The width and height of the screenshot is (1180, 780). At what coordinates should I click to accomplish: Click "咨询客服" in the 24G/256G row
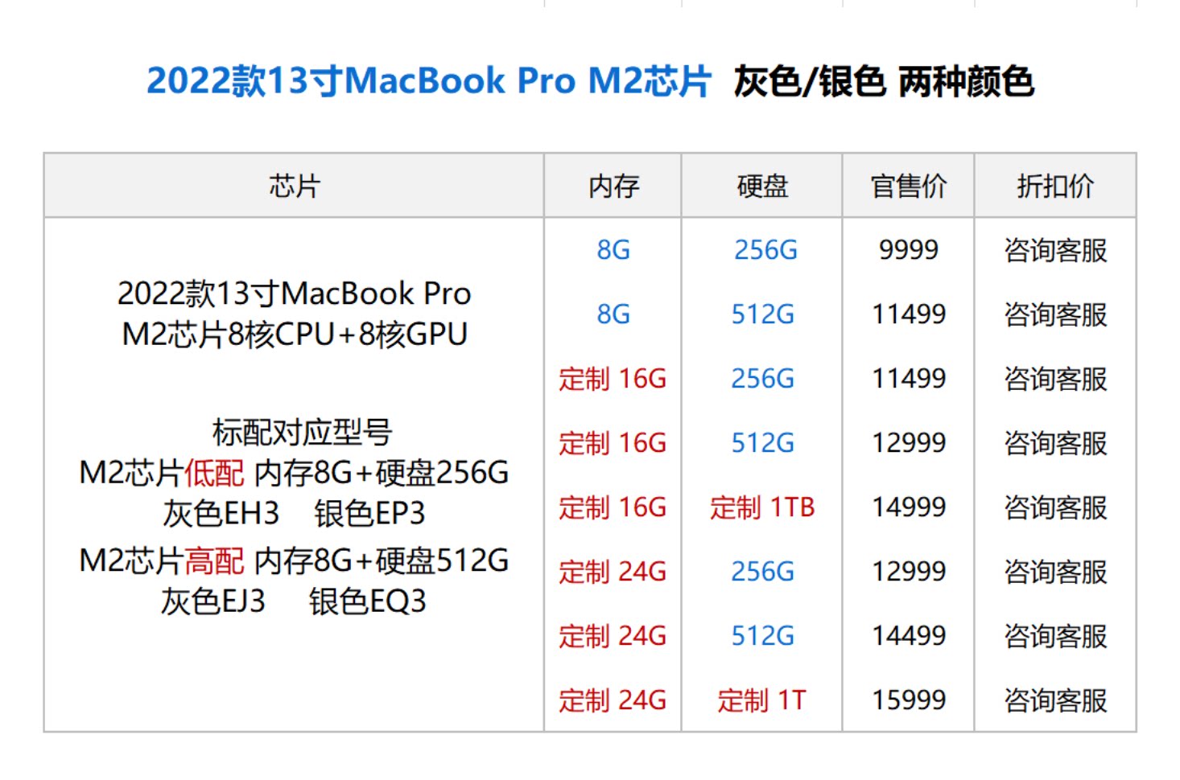(x=1055, y=572)
